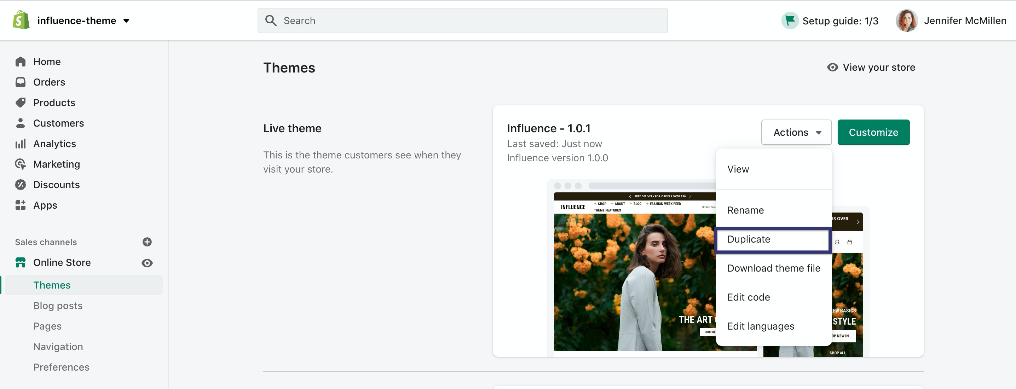Click the Marketing target icon
1016x389 pixels.
[x=21, y=164]
